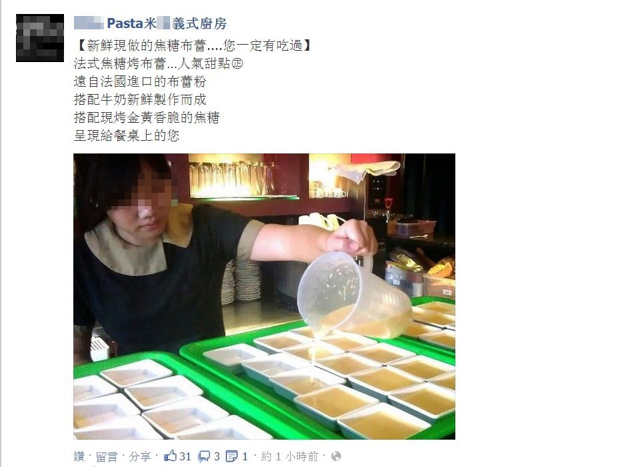The width and height of the screenshot is (640, 467).
Task: Open the Pasta義式廚房 page name link
Action: [150, 23]
